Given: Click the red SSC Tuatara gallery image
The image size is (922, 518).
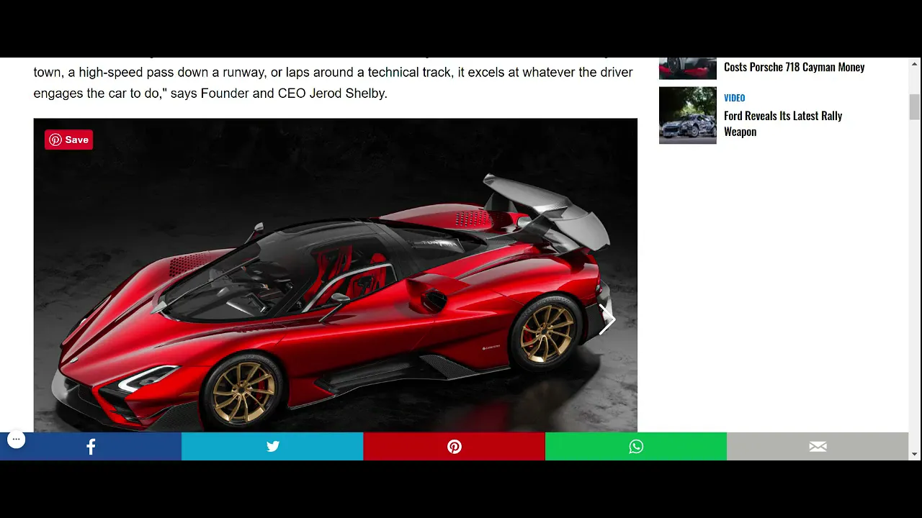Looking at the screenshot, I should [x=335, y=275].
